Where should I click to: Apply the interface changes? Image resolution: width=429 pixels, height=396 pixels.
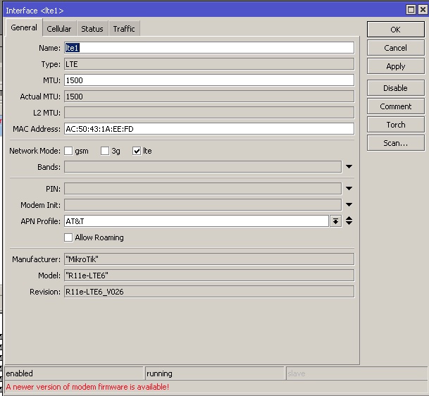[x=396, y=66]
